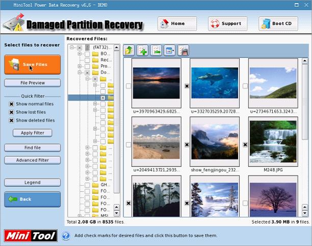Viewport: 312px width, 246px height.
Task: Select the Rec... folder in tree
Action: coord(106,60)
